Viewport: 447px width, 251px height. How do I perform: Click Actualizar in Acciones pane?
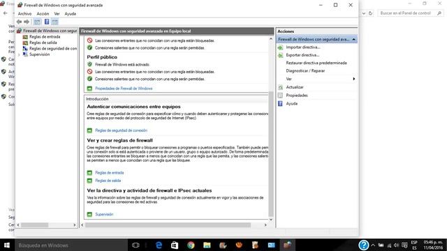[x=295, y=87]
